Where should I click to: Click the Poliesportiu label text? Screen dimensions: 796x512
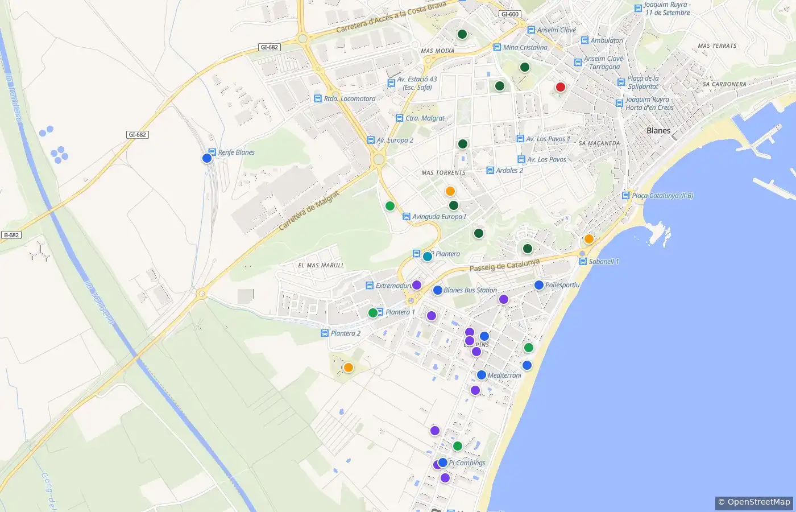point(562,285)
